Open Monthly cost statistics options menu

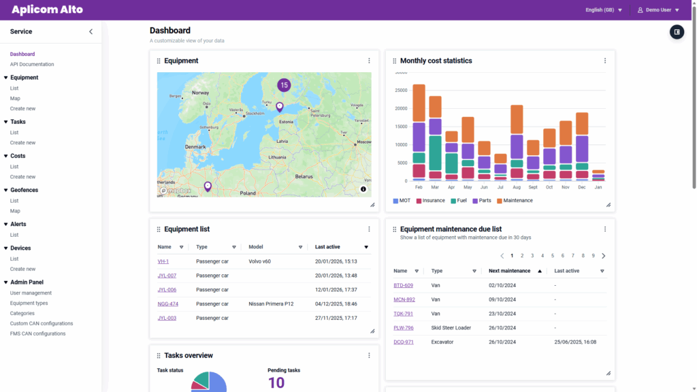pos(604,61)
